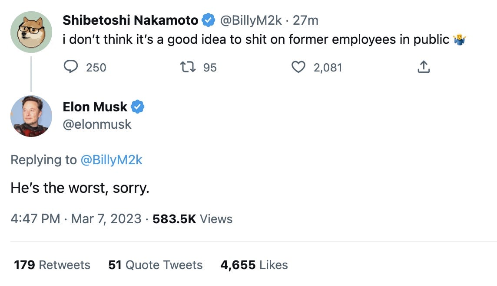Open the 4,655 Likes list
The height and width of the screenshot is (286, 497).
[x=253, y=265]
